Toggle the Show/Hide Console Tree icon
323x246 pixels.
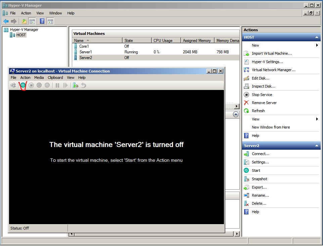coord(32,21)
